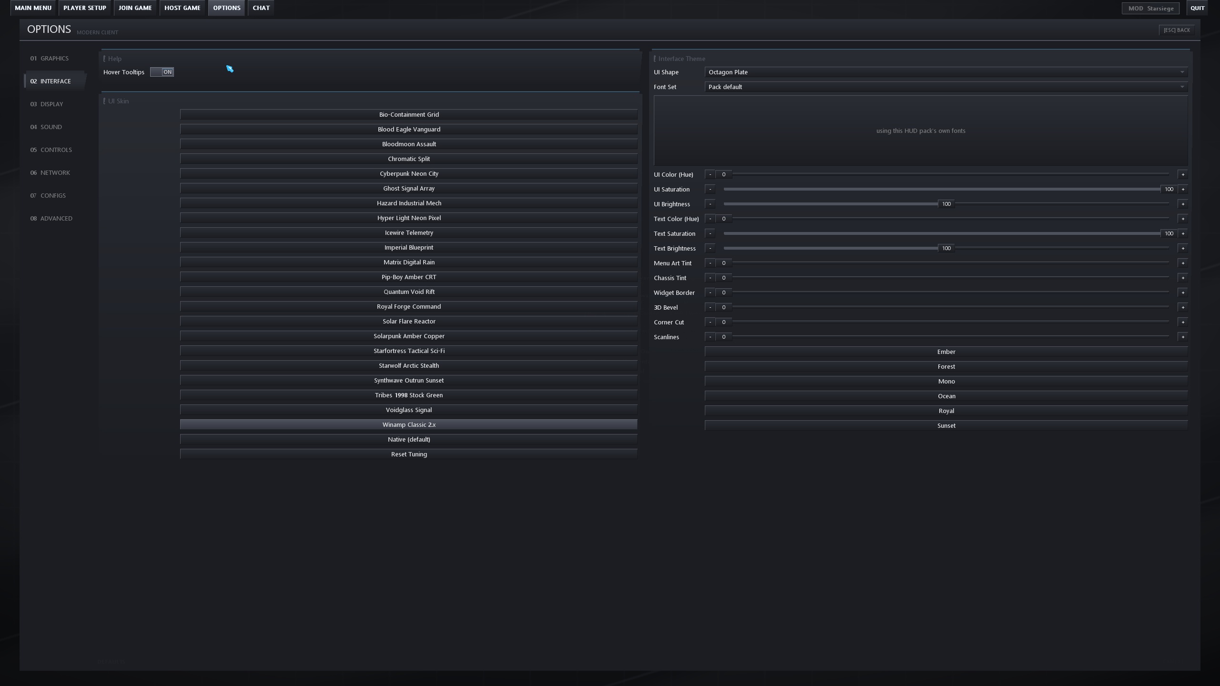Apply the Ocean color preset
Viewport: 1220px width, 686px height.
(x=946, y=396)
